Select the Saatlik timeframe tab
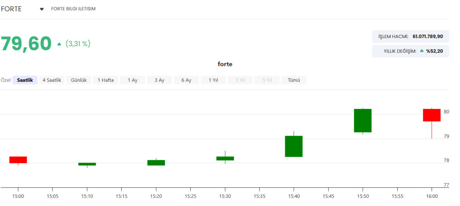This screenshot has width=460, height=206. click(x=25, y=80)
